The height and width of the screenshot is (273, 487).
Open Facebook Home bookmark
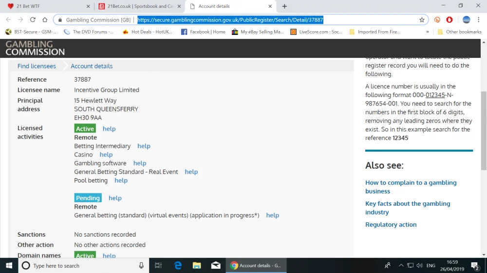pos(204,32)
